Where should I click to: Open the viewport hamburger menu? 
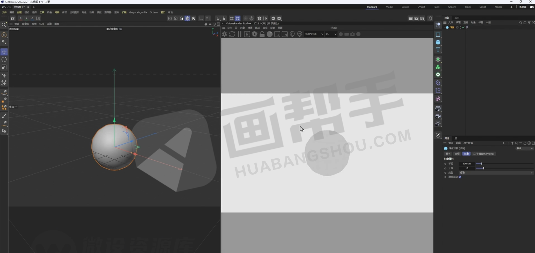tap(11, 24)
